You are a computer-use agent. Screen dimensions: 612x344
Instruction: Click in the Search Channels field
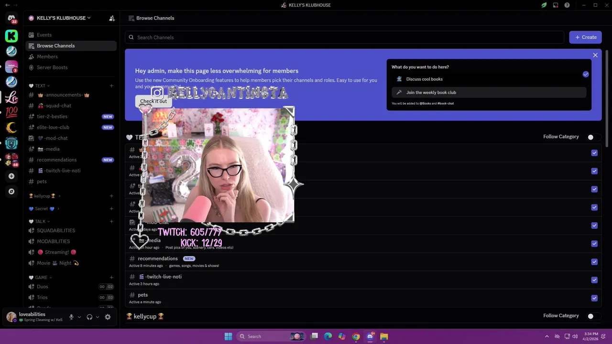tap(345, 37)
